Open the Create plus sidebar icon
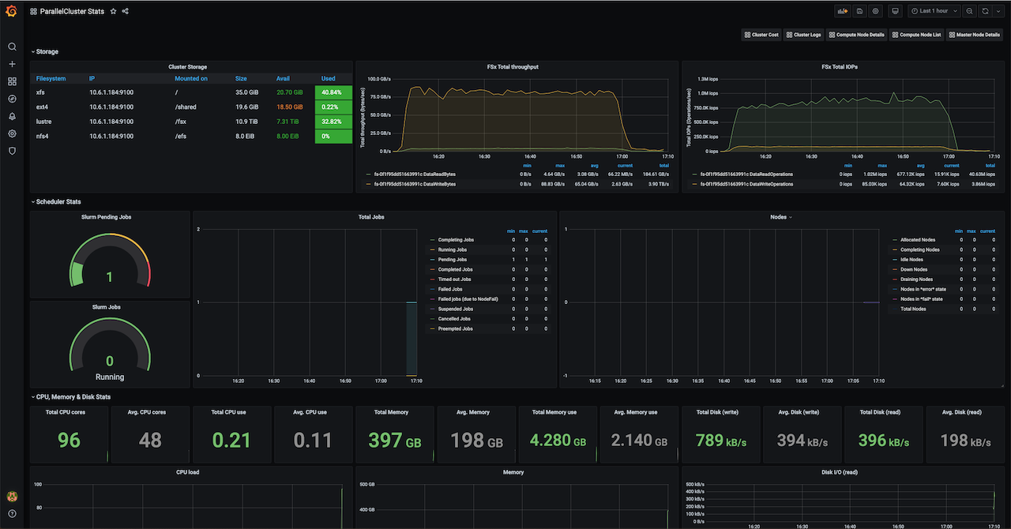 click(x=12, y=64)
